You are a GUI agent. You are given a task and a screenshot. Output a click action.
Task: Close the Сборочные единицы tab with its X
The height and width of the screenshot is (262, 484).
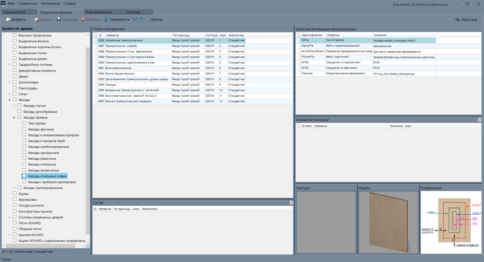click(80, 12)
